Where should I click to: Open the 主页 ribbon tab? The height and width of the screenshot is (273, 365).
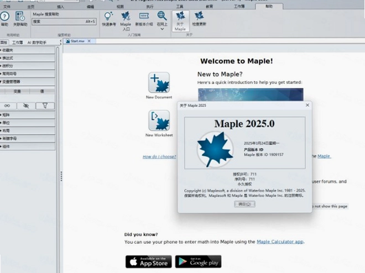31,7
